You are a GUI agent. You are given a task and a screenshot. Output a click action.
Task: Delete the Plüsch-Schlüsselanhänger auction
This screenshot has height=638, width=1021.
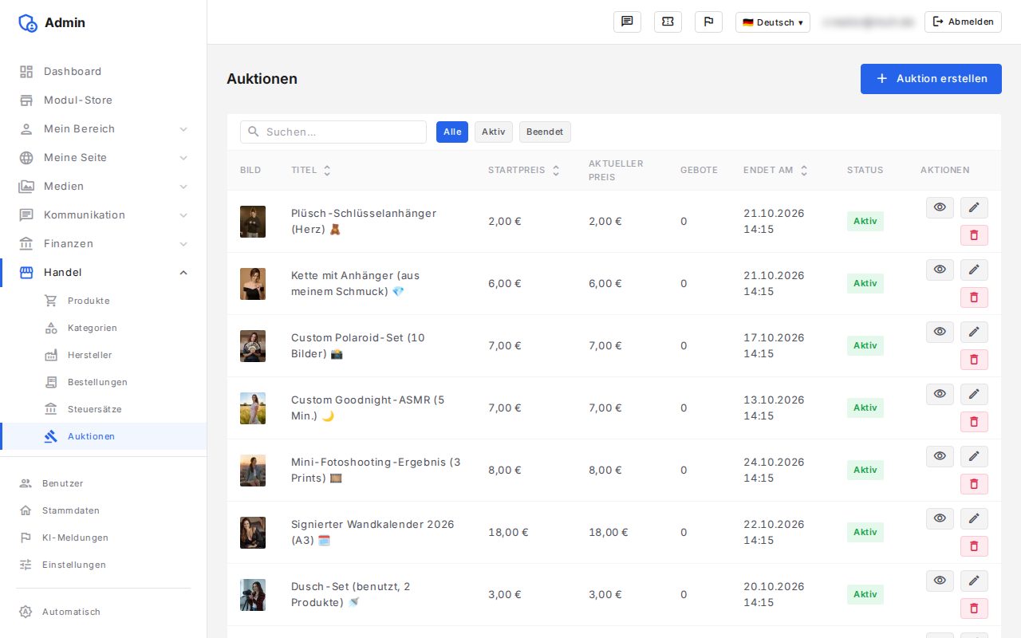click(974, 235)
